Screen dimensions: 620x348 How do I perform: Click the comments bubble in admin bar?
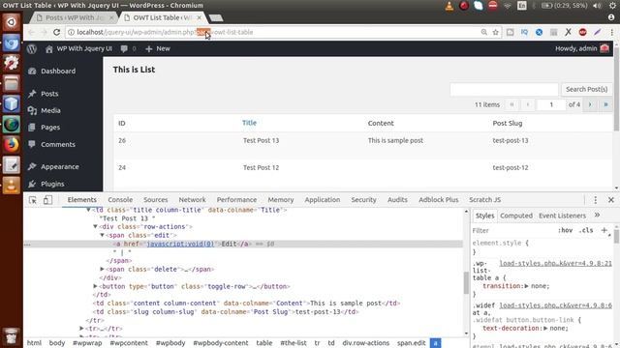(x=124, y=48)
